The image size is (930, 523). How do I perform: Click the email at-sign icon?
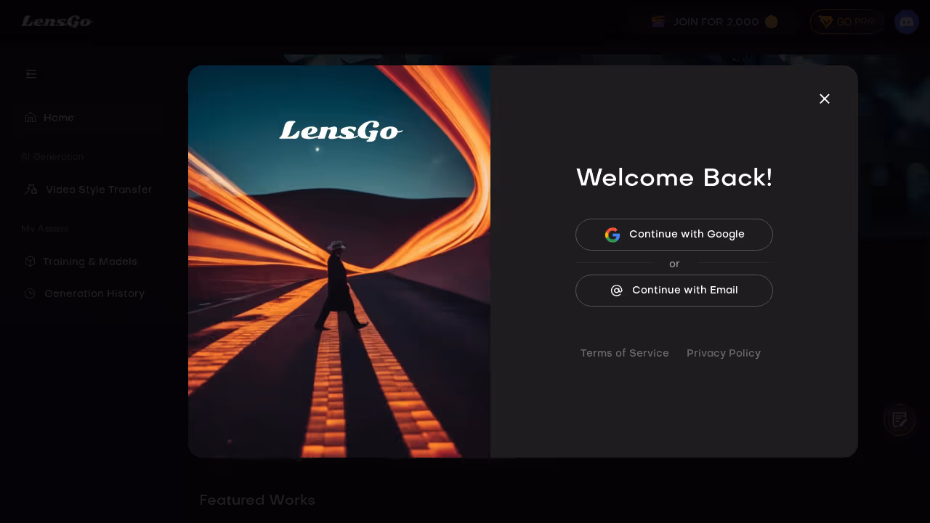pyautogui.click(x=617, y=291)
